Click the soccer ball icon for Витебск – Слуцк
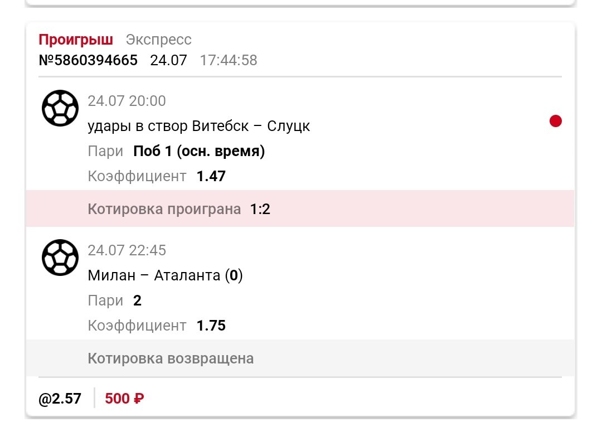The image size is (602, 422). 60,108
